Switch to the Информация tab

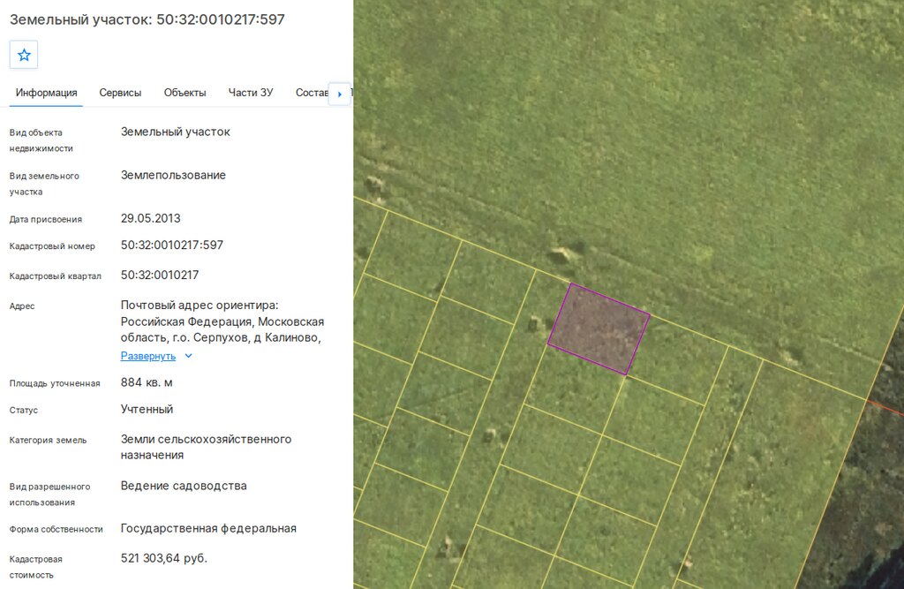point(46,93)
